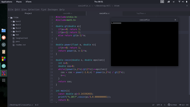Open the File menu

click(x=11, y=10)
